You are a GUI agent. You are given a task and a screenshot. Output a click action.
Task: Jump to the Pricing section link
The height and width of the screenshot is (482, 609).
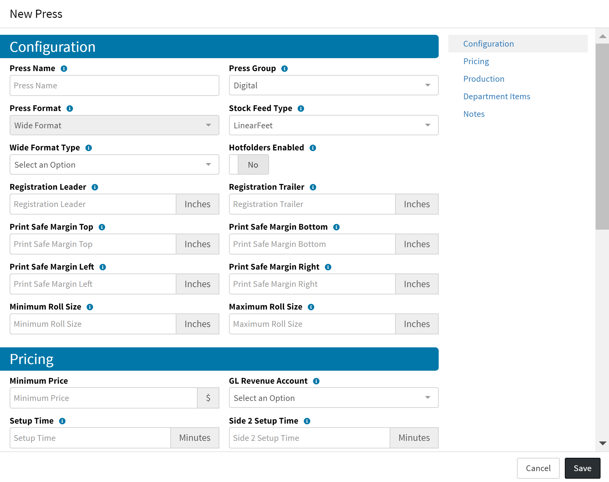coord(476,61)
